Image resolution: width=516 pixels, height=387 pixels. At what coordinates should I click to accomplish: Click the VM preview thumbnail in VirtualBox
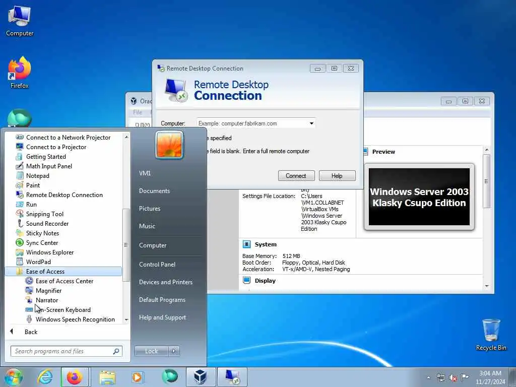[x=419, y=197]
